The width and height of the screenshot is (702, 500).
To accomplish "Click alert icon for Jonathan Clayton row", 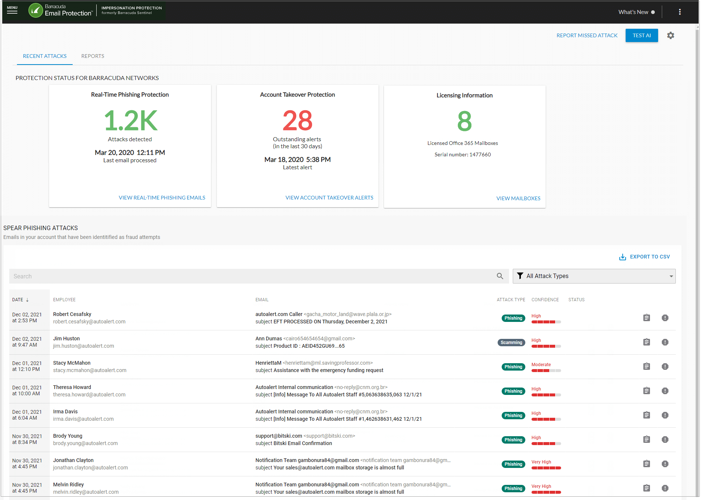I will point(665,464).
